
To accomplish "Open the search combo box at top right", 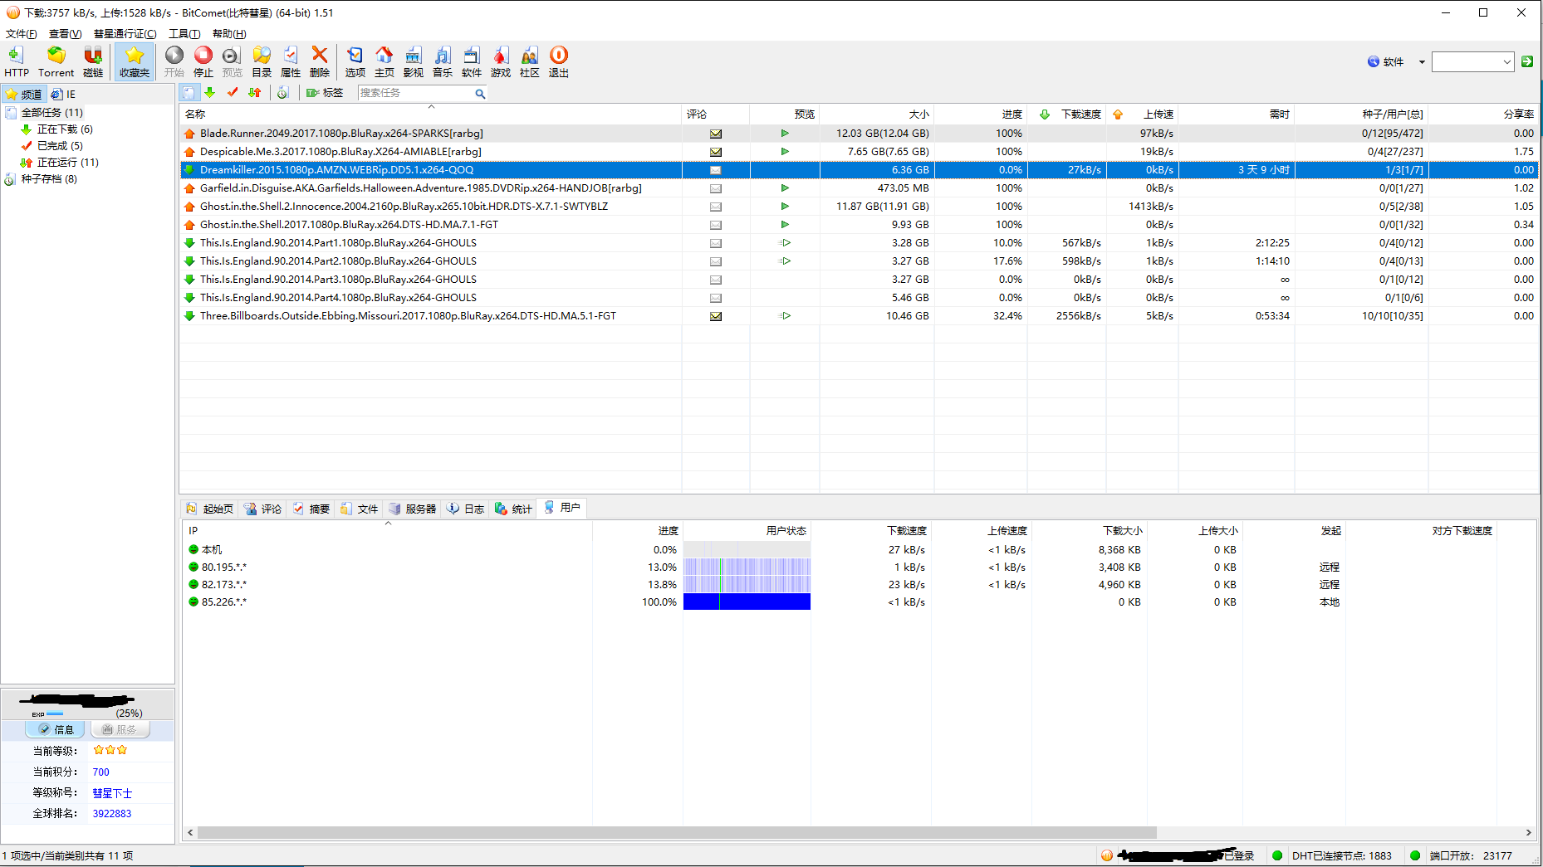I will coord(1472,61).
